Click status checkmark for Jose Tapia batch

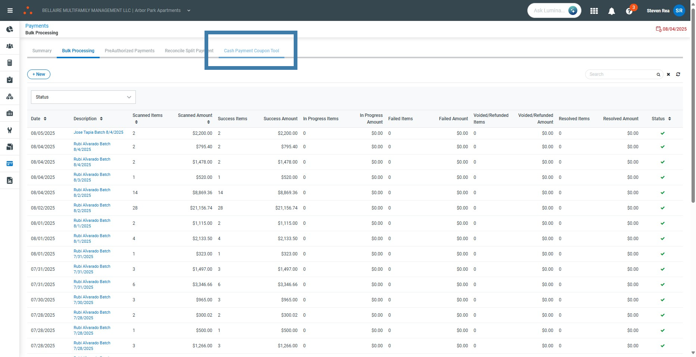click(662, 133)
